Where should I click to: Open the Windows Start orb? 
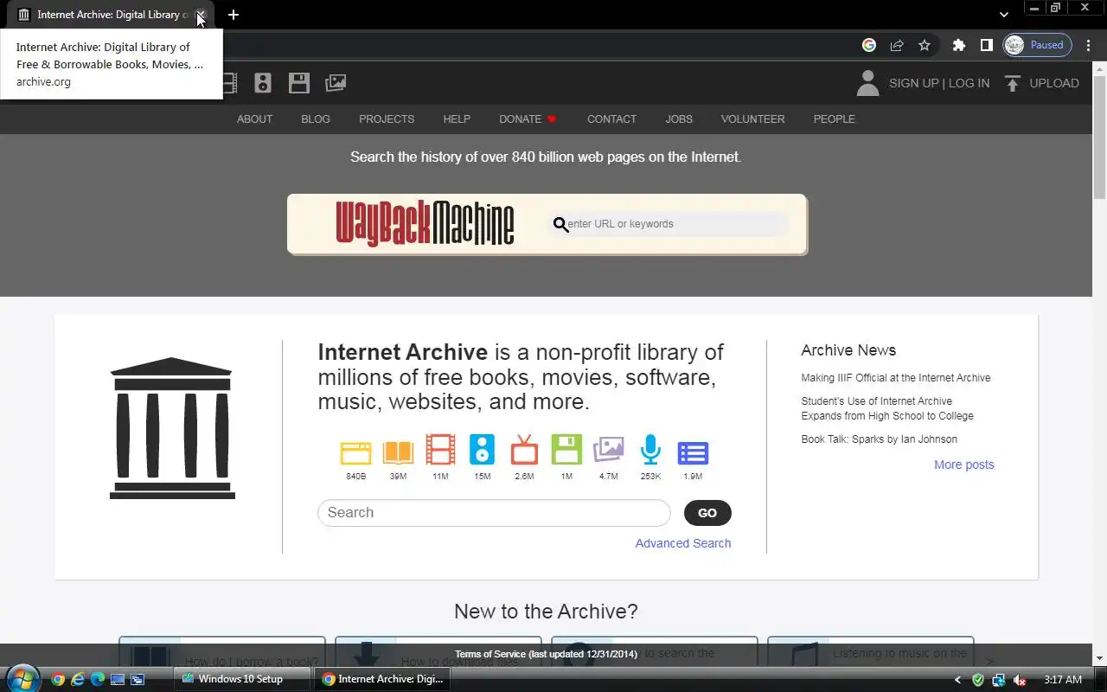[x=22, y=679]
